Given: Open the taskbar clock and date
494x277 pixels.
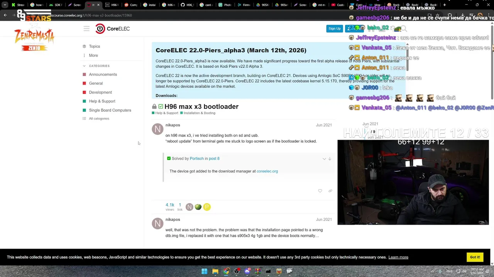Looking at the screenshot, I should (477, 271).
